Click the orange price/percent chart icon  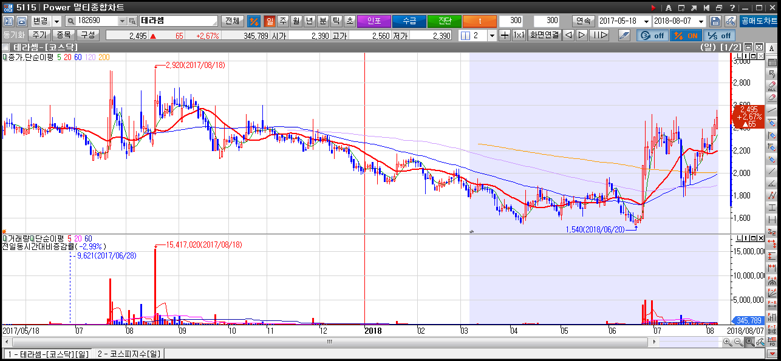click(254, 21)
